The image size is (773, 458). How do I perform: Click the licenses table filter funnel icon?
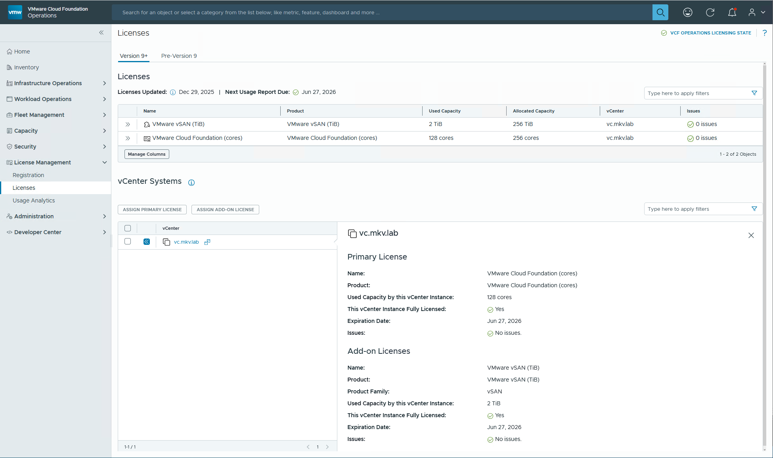click(x=754, y=93)
